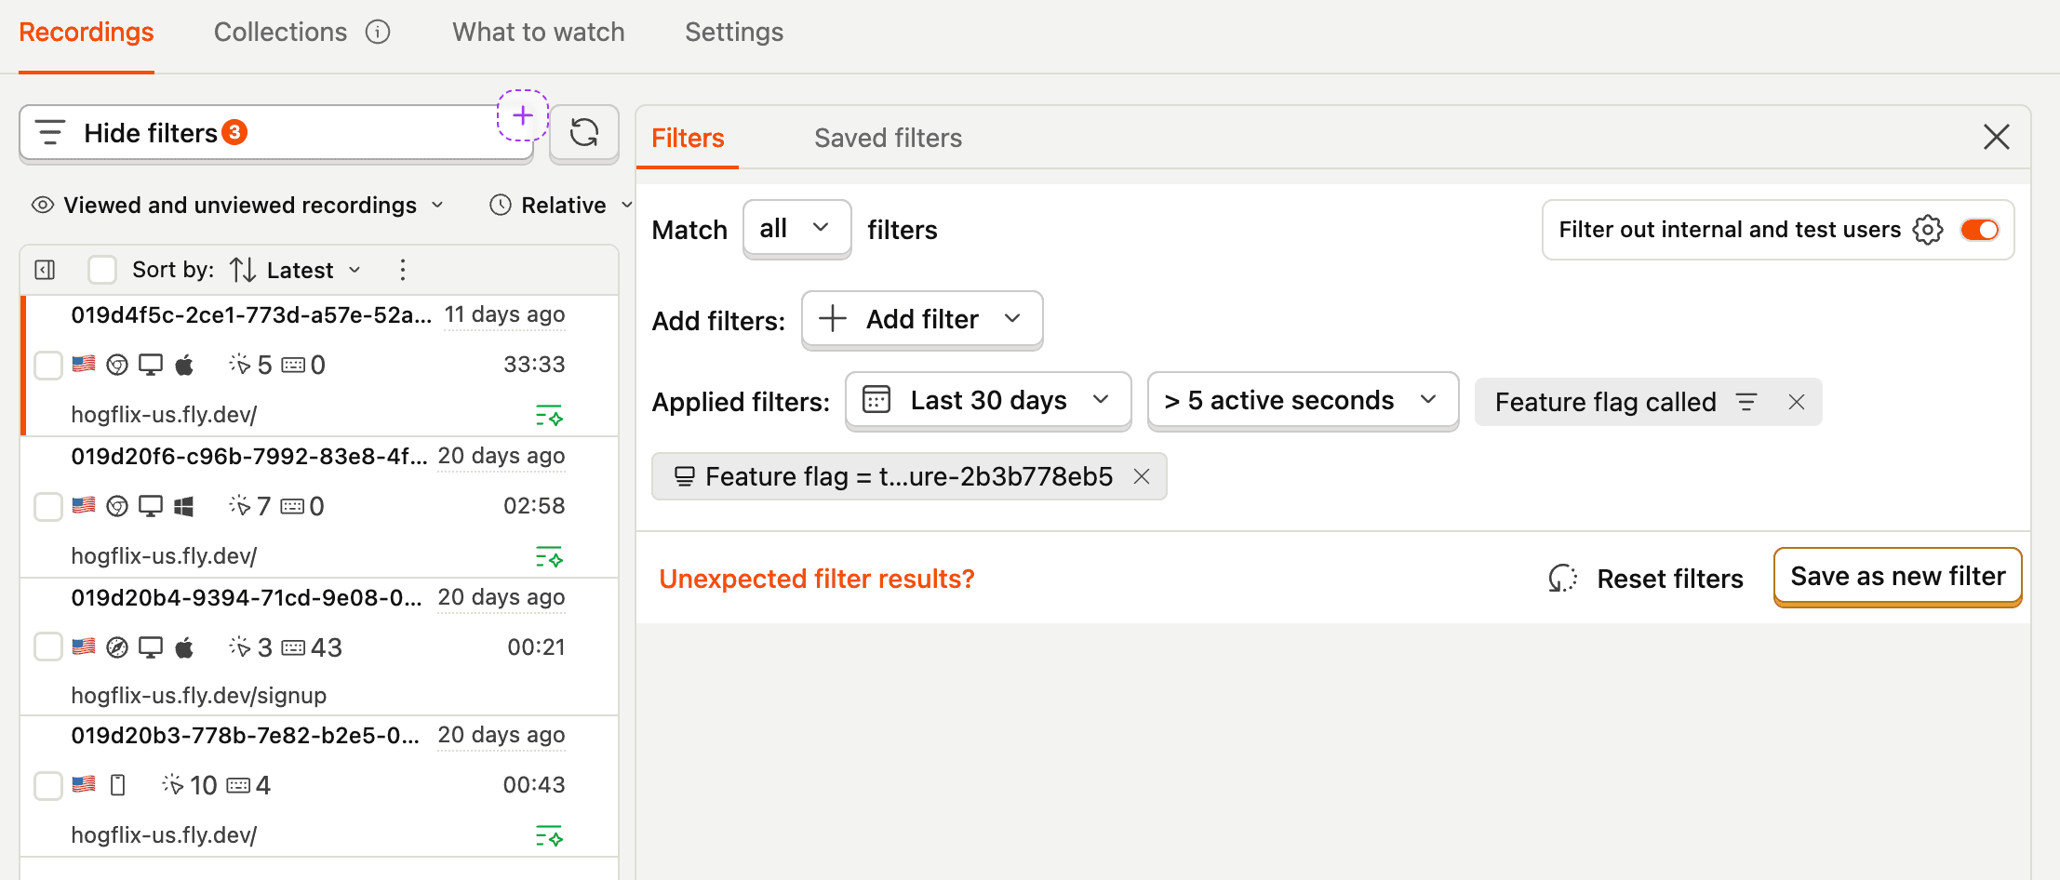Select checkbox for recording 019d20b3
The width and height of the screenshot is (2060, 880).
pyautogui.click(x=48, y=785)
